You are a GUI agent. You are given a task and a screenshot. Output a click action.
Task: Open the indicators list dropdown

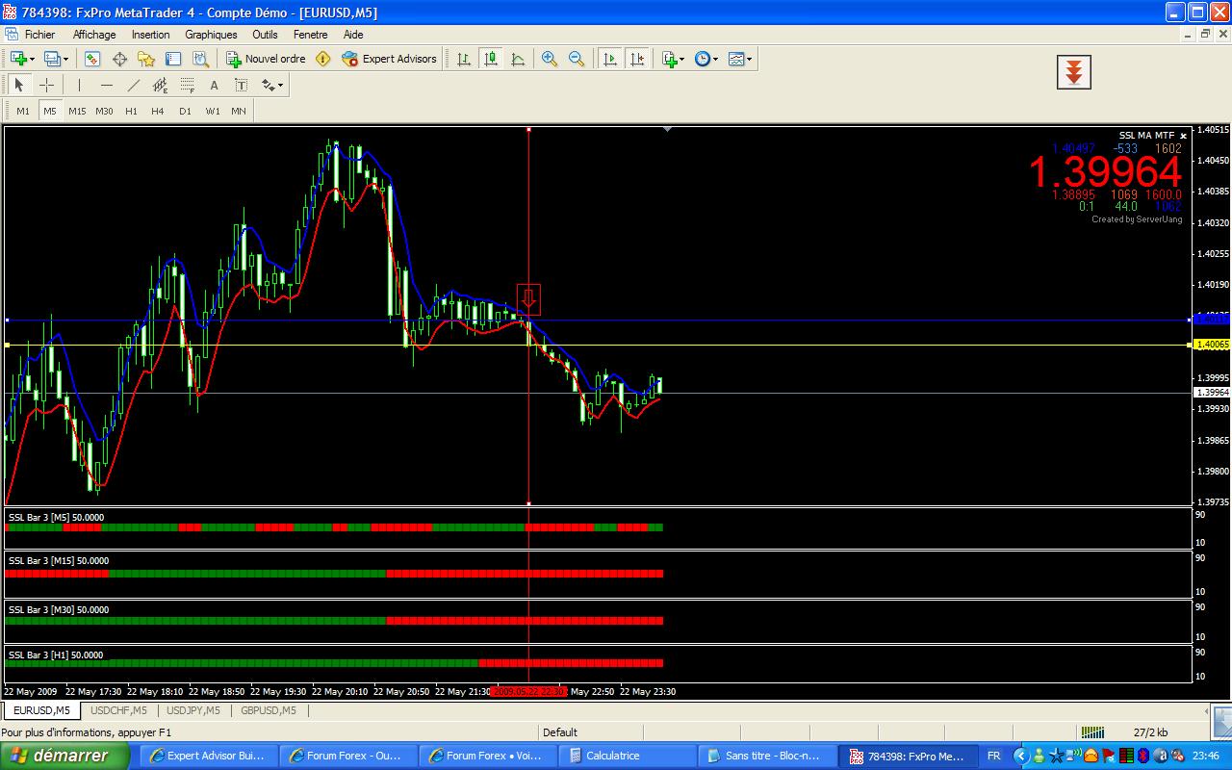(673, 59)
